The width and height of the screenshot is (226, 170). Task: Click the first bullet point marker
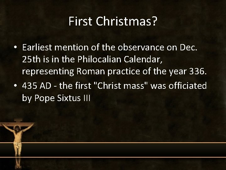15,47
